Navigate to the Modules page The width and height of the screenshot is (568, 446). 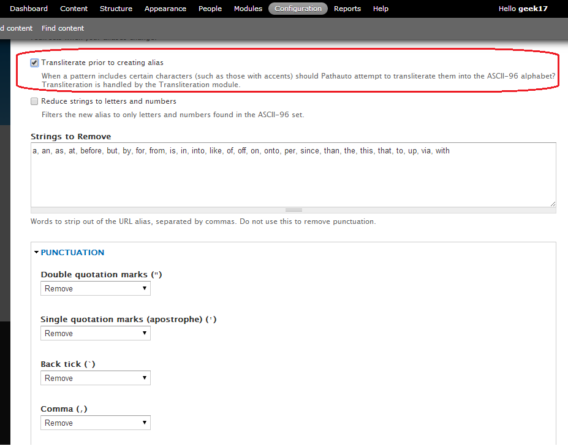pos(248,9)
